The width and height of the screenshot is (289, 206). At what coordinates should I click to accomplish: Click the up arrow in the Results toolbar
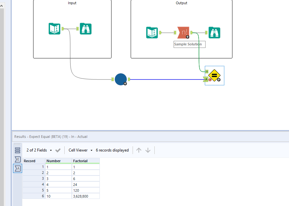pos(139,150)
